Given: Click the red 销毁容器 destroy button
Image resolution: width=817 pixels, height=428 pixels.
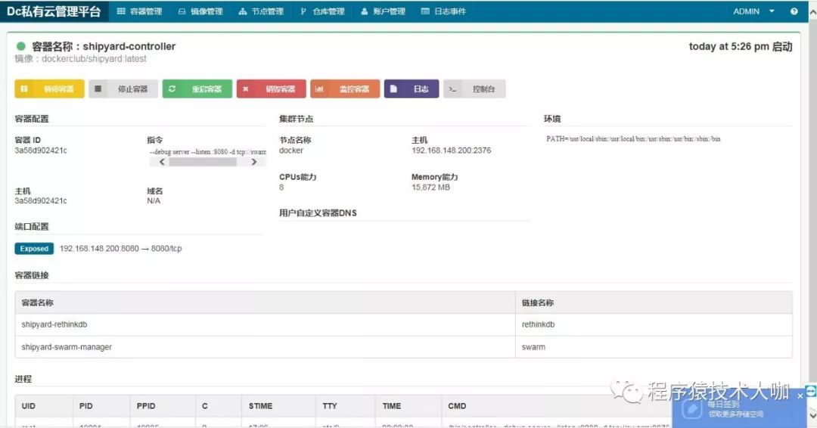Looking at the screenshot, I should pos(271,89).
